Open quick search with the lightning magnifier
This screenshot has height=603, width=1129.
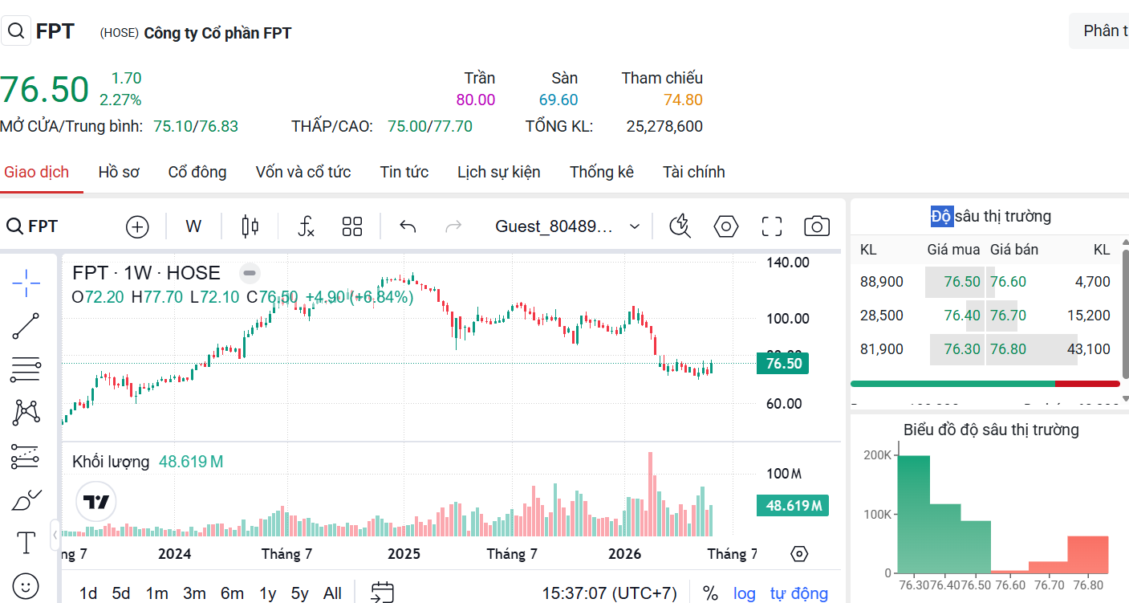(680, 227)
